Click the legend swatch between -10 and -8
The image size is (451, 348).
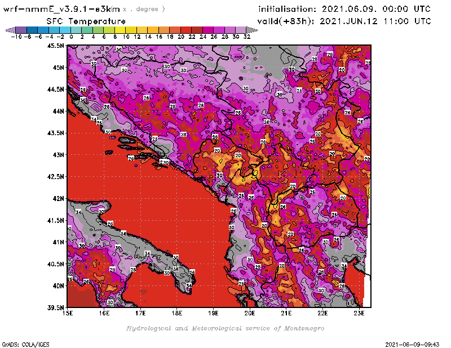point(21,30)
